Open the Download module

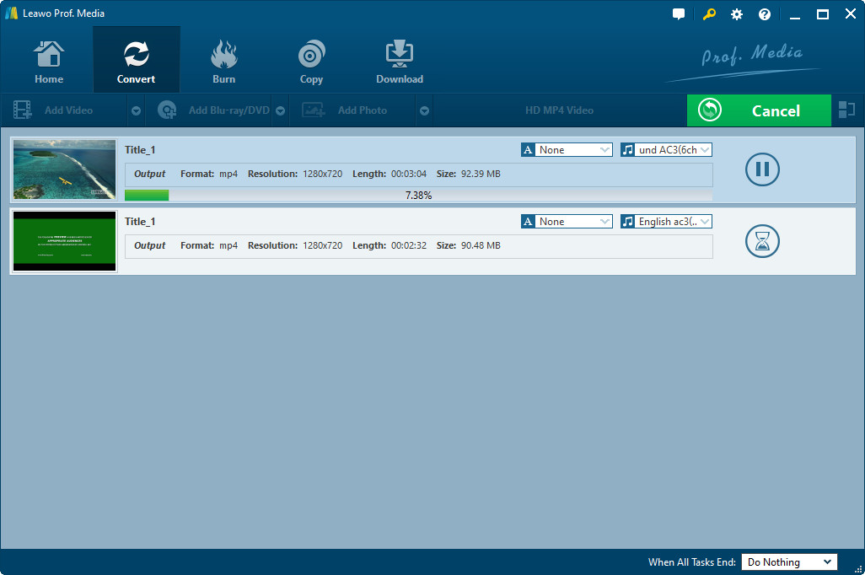pyautogui.click(x=400, y=61)
